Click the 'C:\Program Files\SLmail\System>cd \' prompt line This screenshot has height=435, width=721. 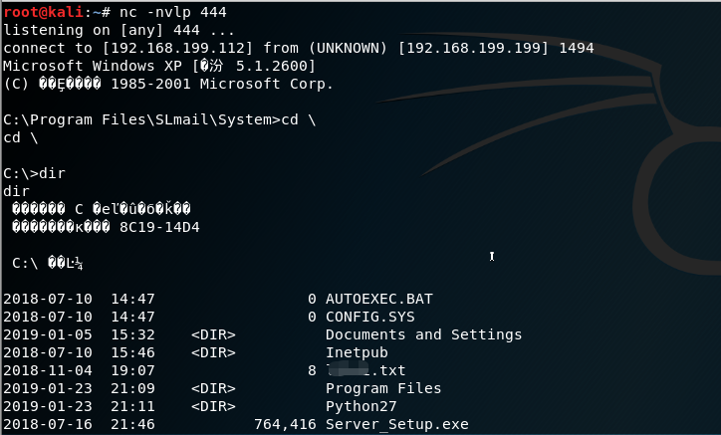click(159, 120)
